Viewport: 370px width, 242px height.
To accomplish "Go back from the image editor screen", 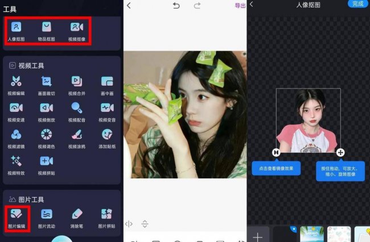I will tap(129, 6).
